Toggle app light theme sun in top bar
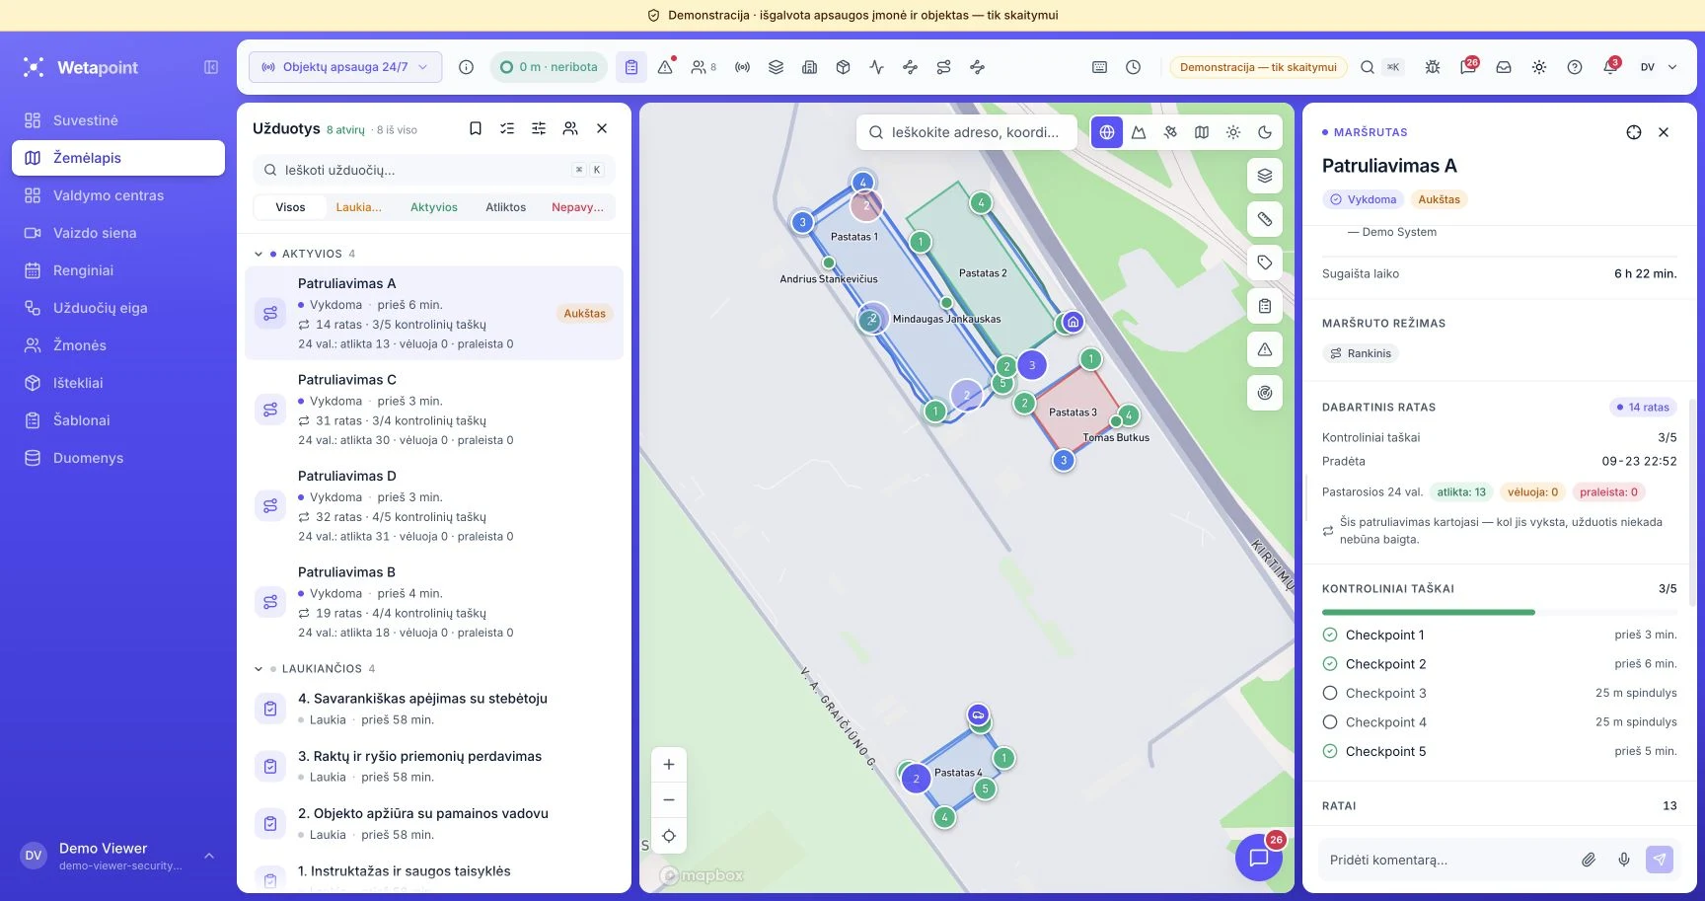The height and width of the screenshot is (901, 1705). 1539,67
